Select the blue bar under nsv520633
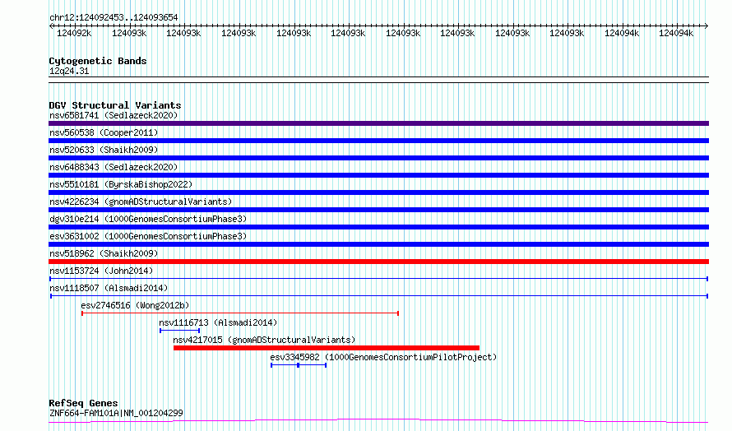 (x=378, y=158)
